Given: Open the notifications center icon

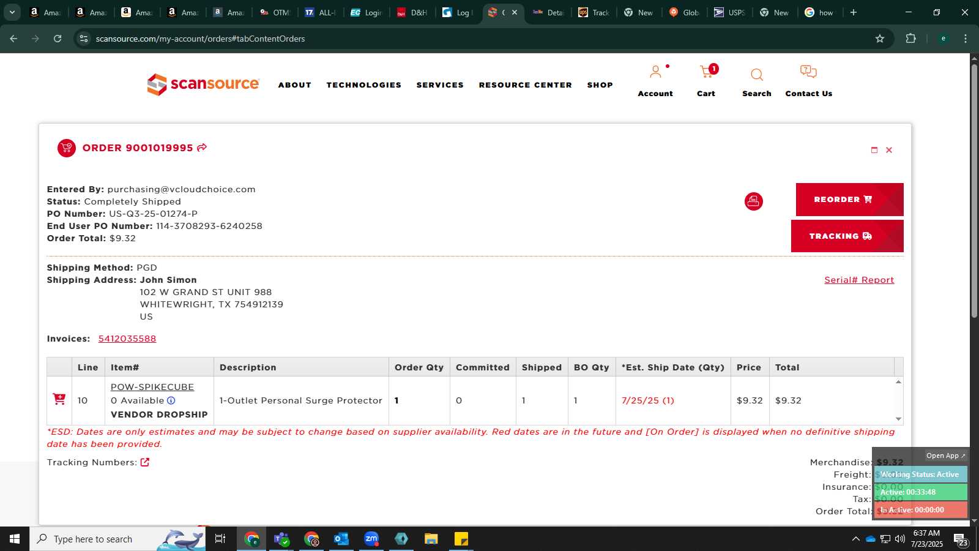Looking at the screenshot, I should [961, 539].
